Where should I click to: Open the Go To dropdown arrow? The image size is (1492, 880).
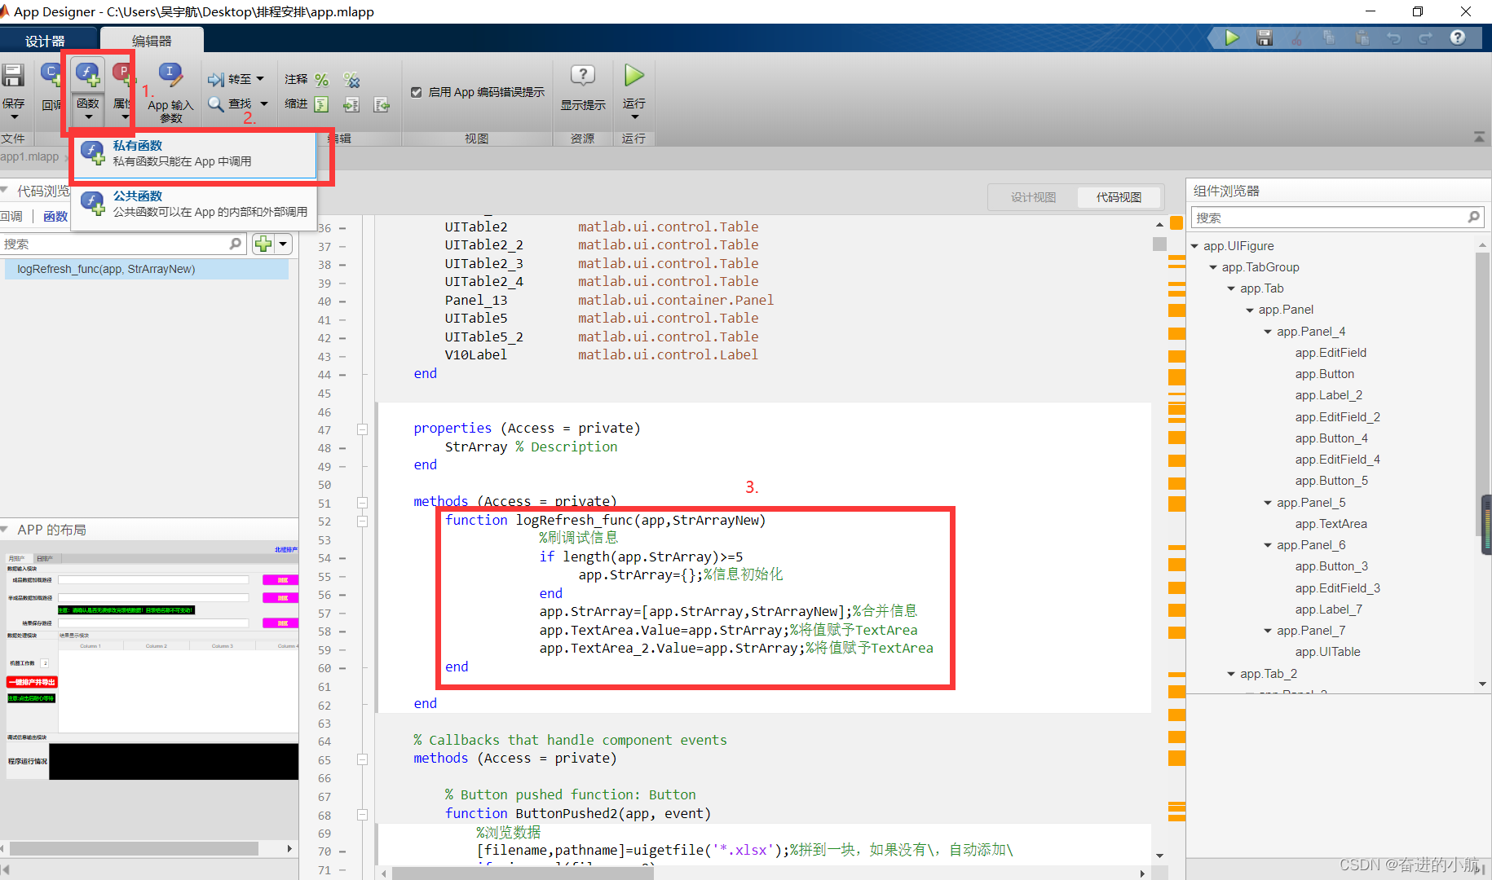(x=260, y=79)
